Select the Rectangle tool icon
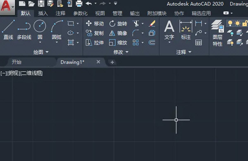The width and height of the screenshot is (248, 161). tap(71, 24)
